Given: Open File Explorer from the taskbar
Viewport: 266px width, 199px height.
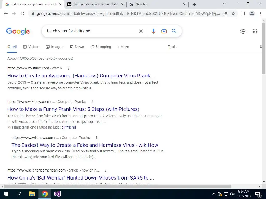Looking at the screenshot, I should [x=32, y=194].
